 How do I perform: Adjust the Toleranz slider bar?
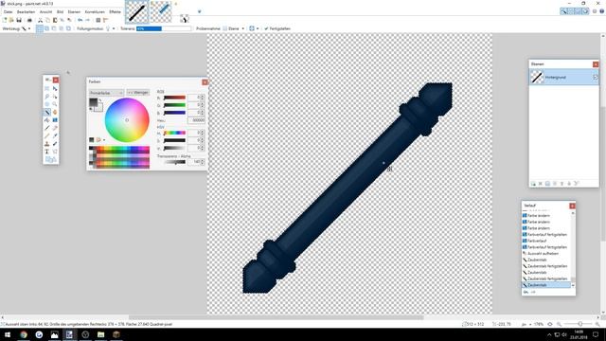click(164, 28)
